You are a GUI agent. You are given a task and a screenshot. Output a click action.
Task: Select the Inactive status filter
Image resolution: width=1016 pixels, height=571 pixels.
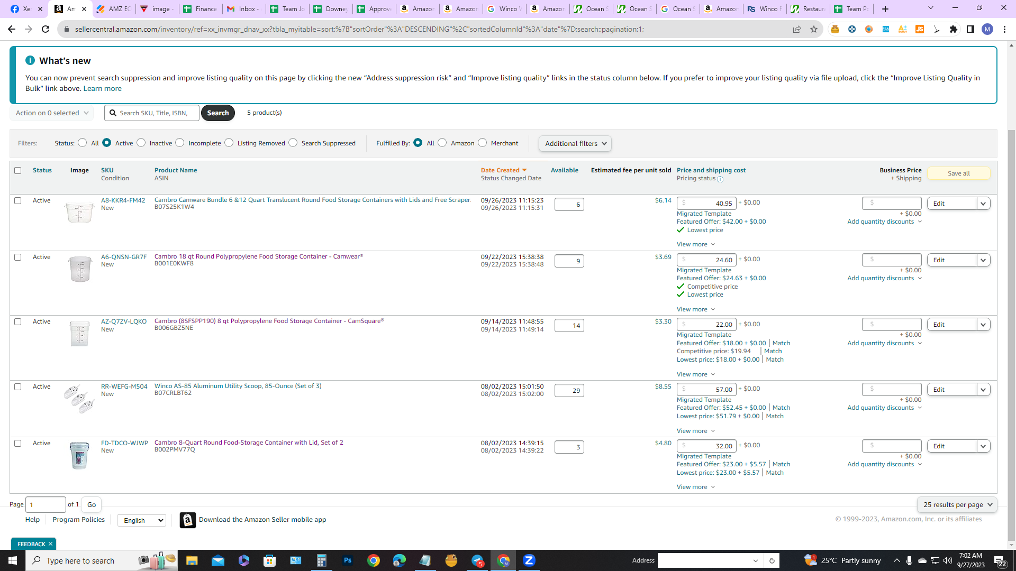pos(141,143)
